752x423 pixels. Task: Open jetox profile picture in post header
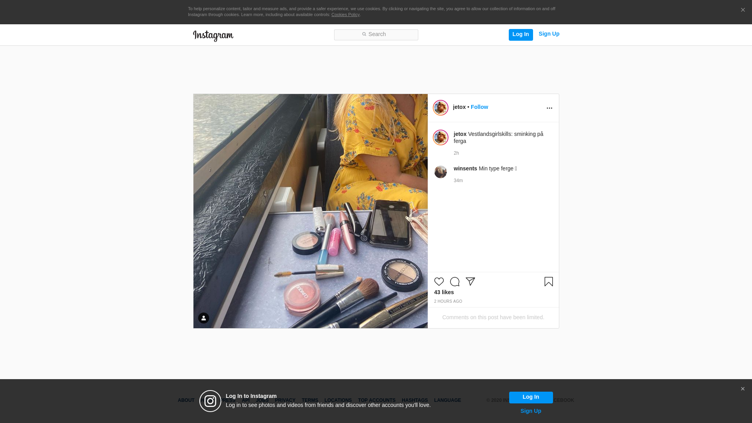440,108
